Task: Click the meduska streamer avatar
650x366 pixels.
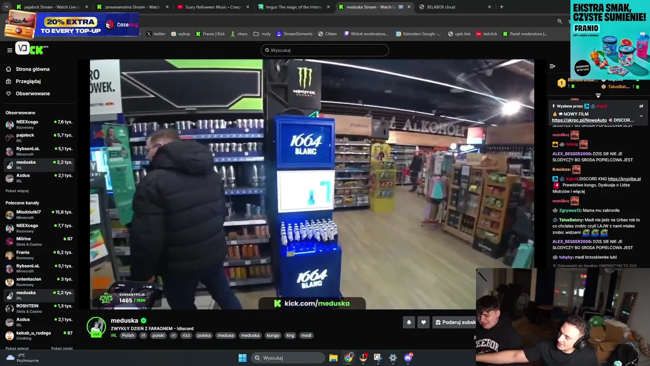Action: [96, 327]
